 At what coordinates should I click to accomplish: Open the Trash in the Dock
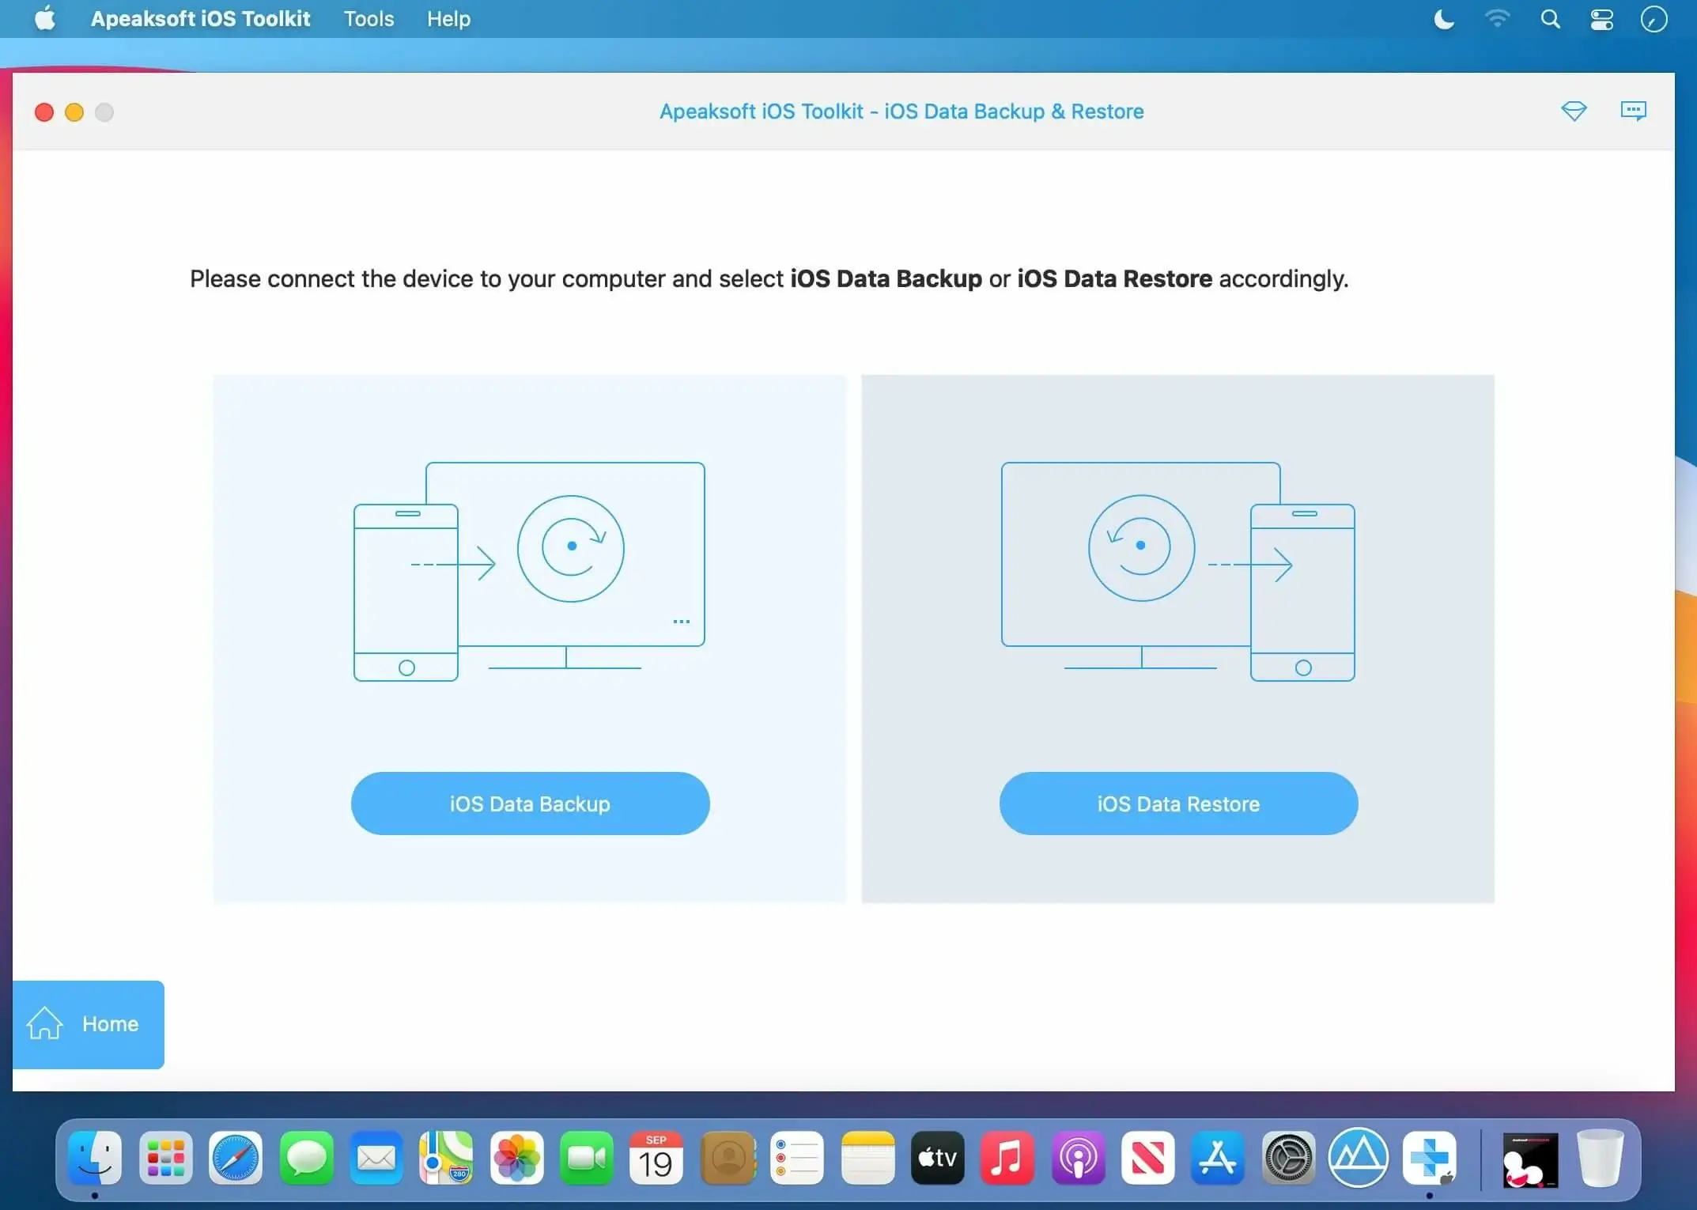[1600, 1159]
